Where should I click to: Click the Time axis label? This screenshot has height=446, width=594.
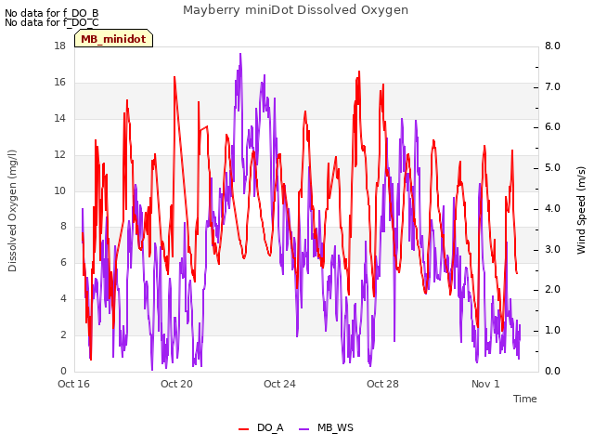click(525, 399)
